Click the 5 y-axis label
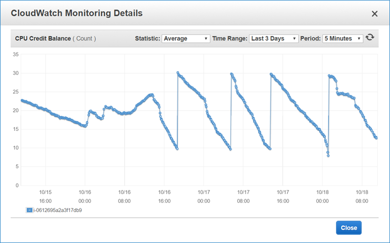Viewport: 390px width, 243px height. pyautogui.click(x=17, y=167)
